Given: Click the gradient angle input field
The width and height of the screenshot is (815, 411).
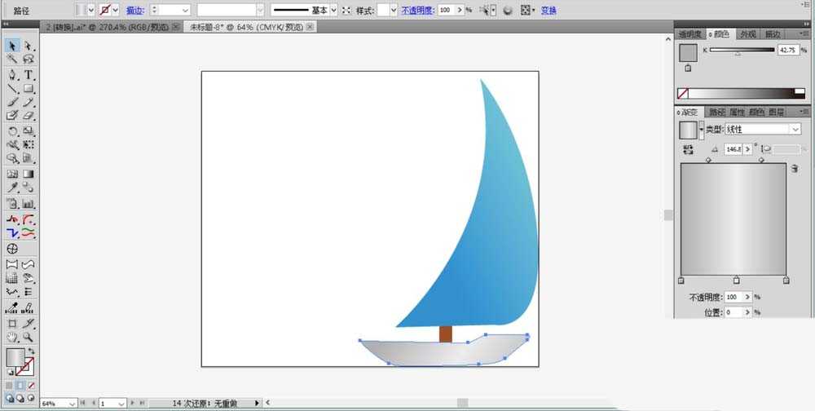Looking at the screenshot, I should point(732,149).
